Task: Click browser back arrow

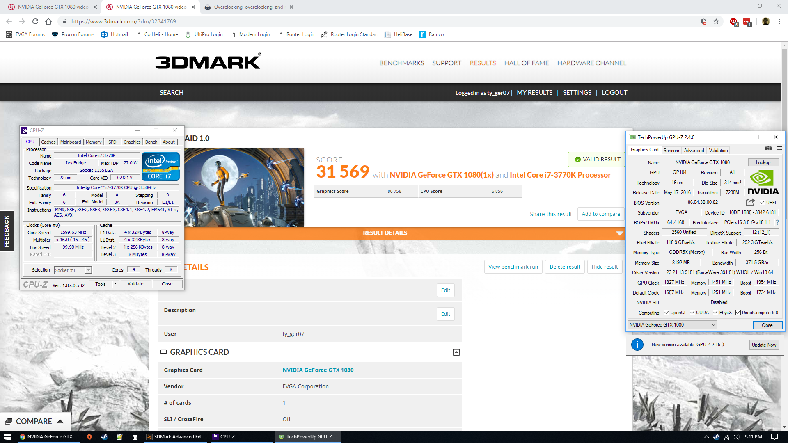Action: click(9, 21)
